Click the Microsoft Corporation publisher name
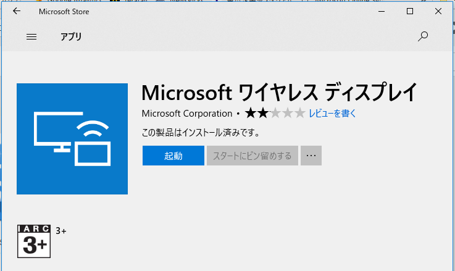Image resolution: width=455 pixels, height=271 pixels. click(187, 114)
